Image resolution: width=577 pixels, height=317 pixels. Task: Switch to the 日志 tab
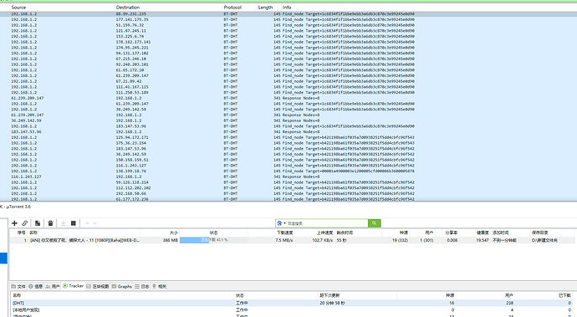142,286
